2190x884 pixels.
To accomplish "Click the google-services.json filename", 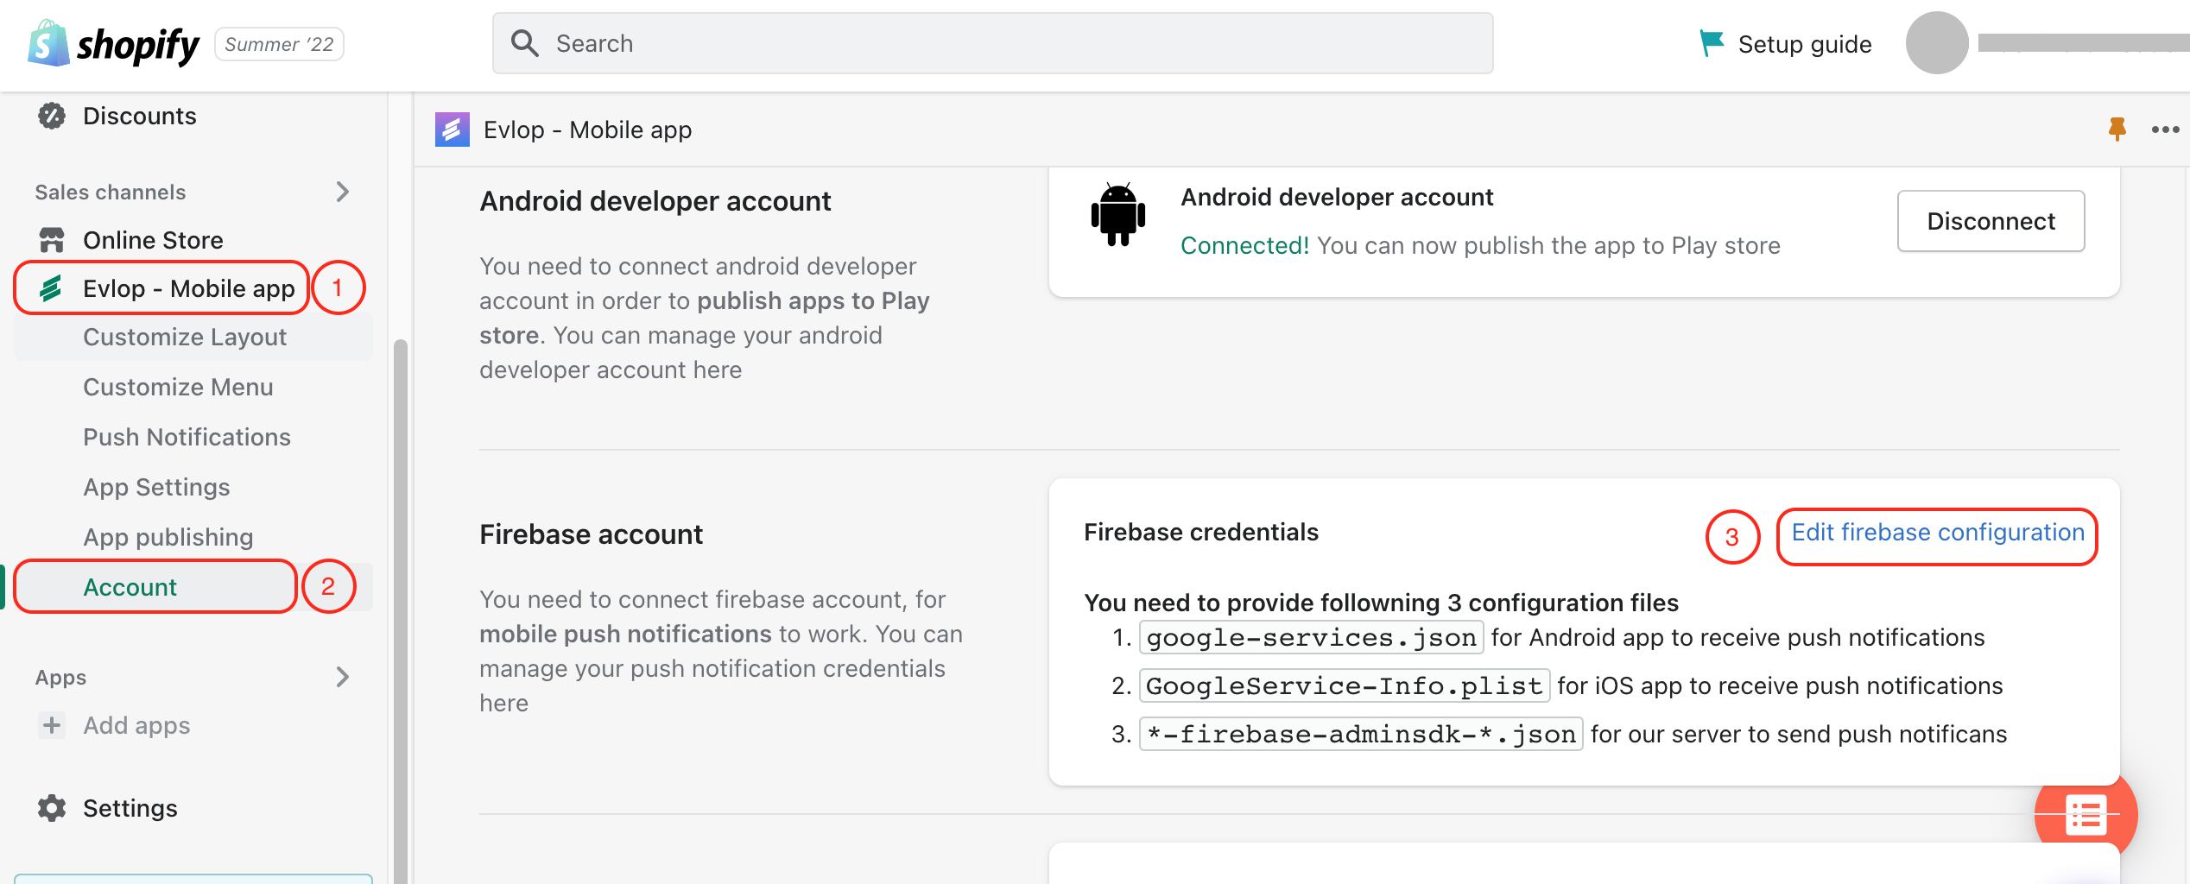I will tap(1311, 637).
